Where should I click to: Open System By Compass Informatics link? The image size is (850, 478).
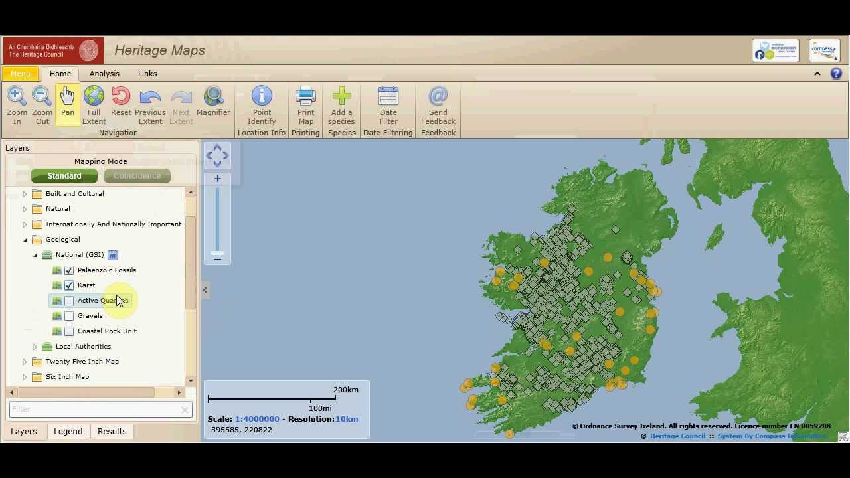click(x=772, y=436)
